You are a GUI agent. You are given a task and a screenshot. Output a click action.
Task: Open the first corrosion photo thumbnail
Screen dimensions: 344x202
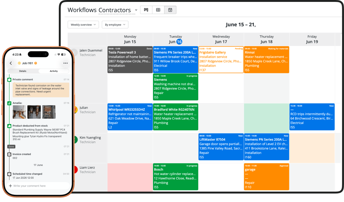(x=19, y=112)
